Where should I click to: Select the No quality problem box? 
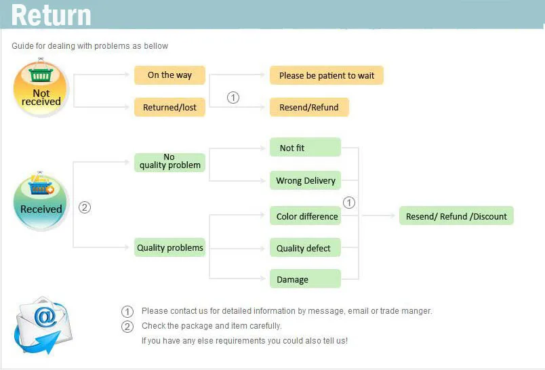coord(169,161)
